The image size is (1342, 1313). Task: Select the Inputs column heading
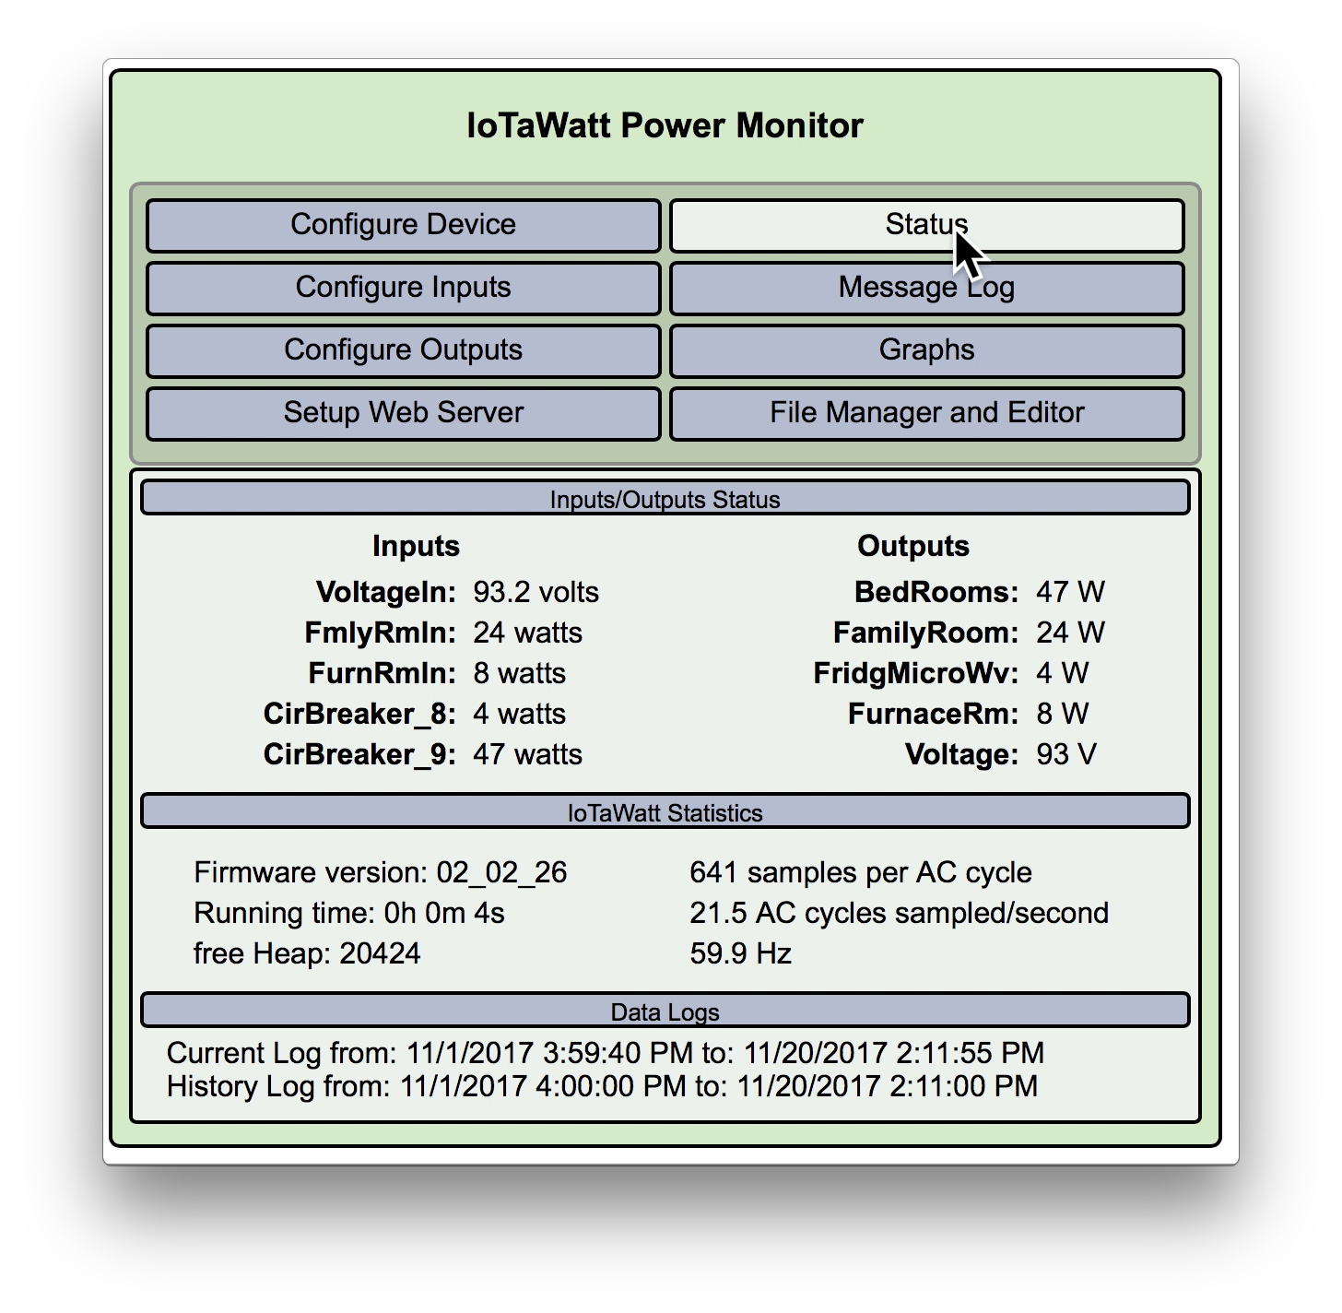click(416, 546)
